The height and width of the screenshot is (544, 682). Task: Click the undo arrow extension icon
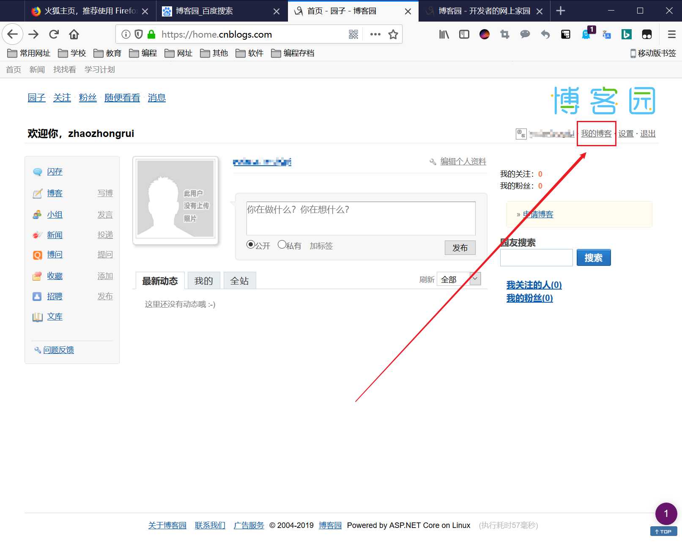(545, 34)
